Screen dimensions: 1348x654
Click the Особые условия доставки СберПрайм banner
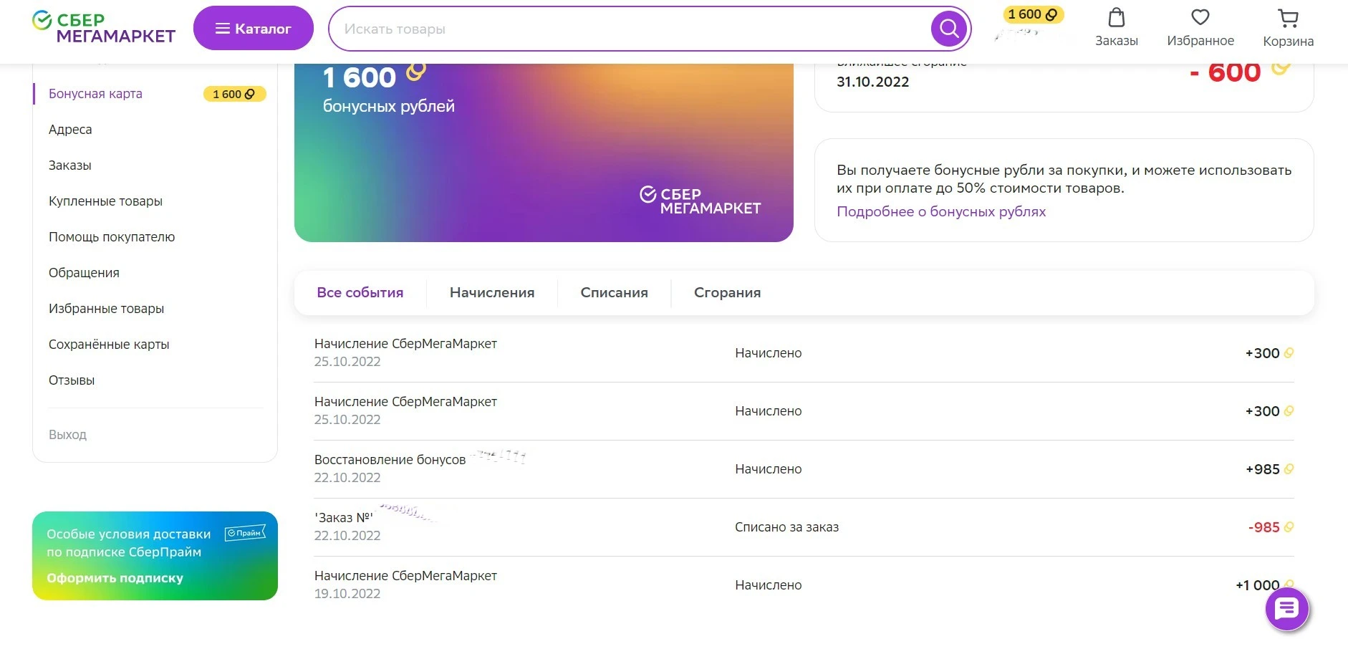(x=155, y=556)
